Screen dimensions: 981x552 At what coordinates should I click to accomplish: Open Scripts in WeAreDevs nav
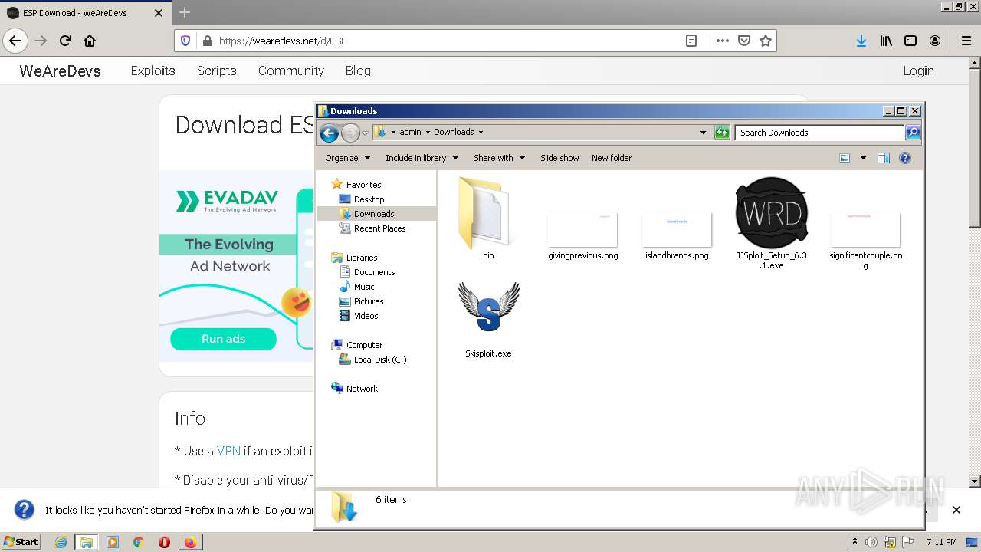coord(216,71)
